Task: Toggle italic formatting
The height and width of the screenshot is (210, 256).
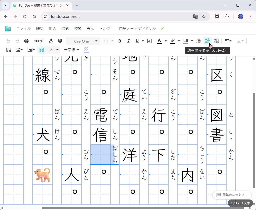Action: pos(129,41)
